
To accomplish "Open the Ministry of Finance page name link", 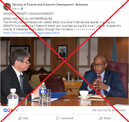I will pos(50,5).
